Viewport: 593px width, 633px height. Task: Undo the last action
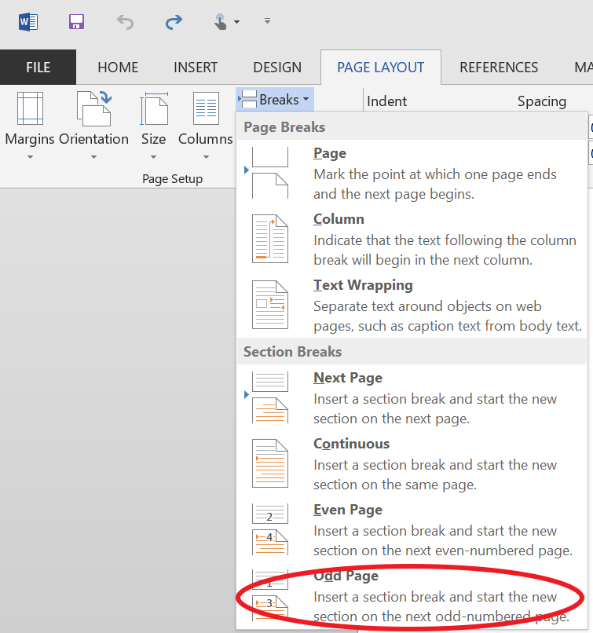[125, 21]
